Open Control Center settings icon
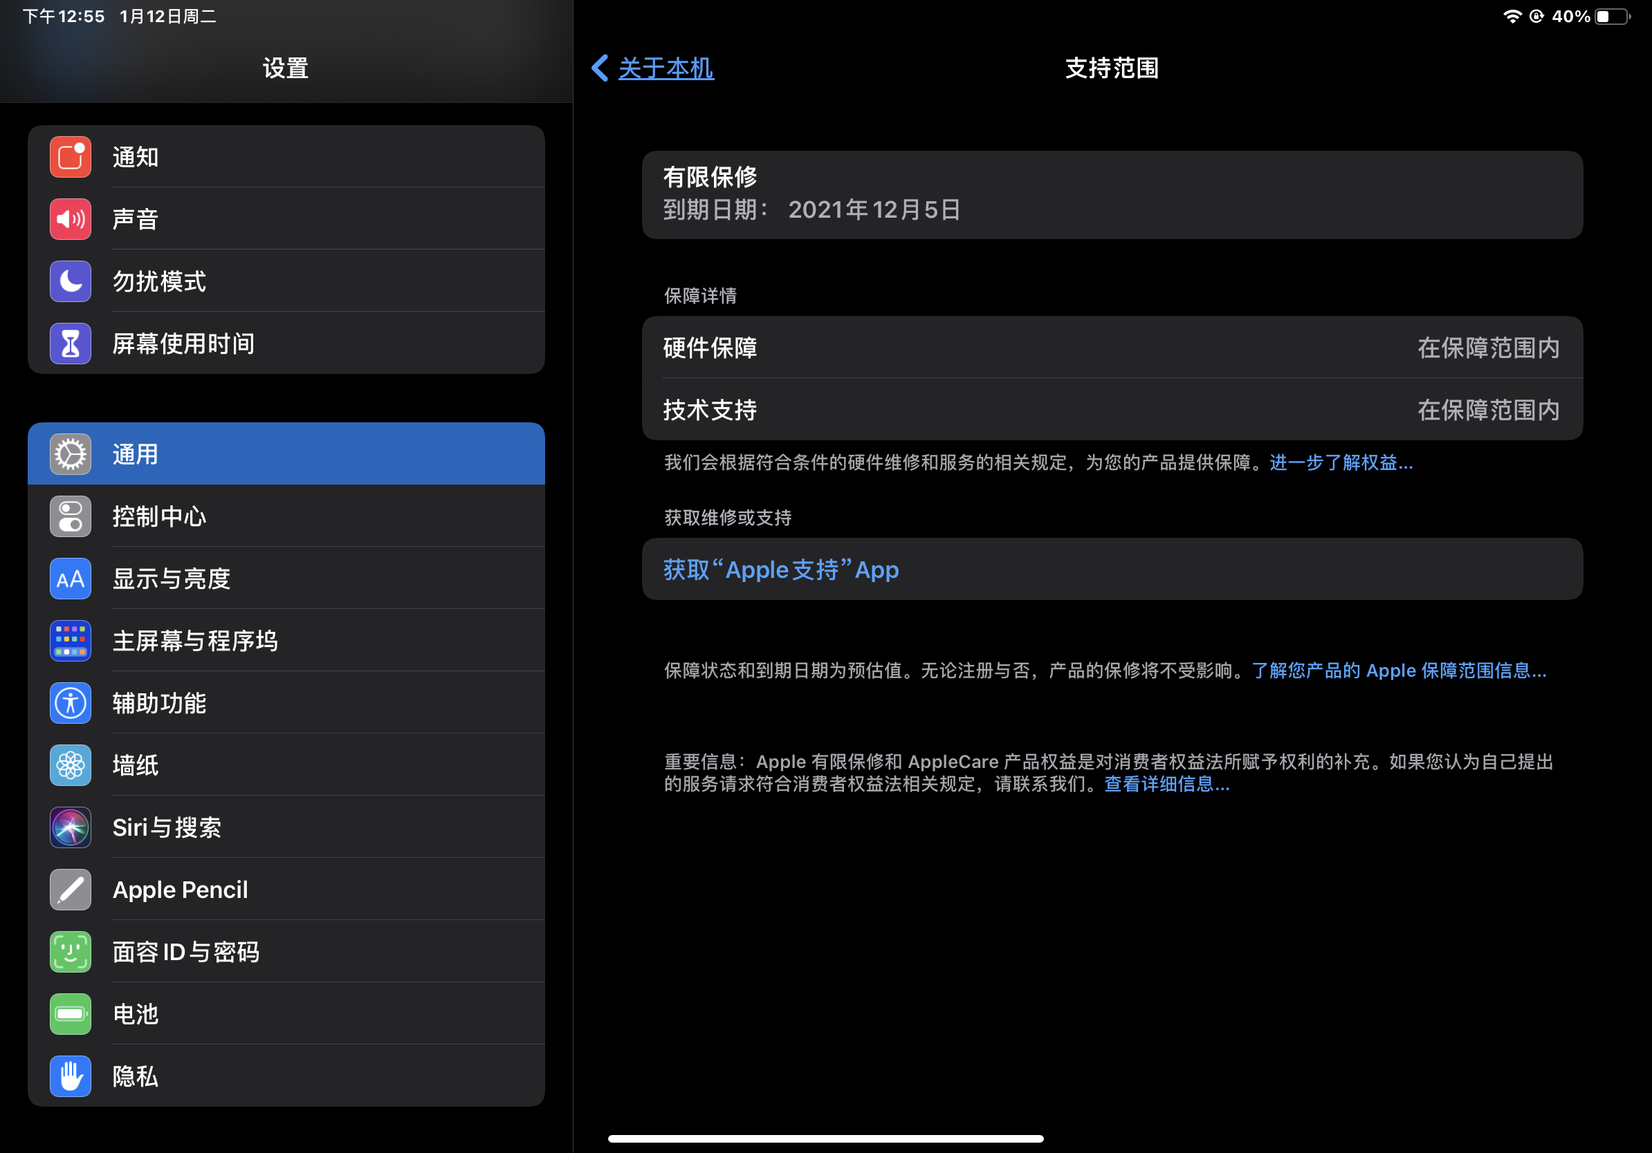1652x1153 pixels. [x=70, y=516]
